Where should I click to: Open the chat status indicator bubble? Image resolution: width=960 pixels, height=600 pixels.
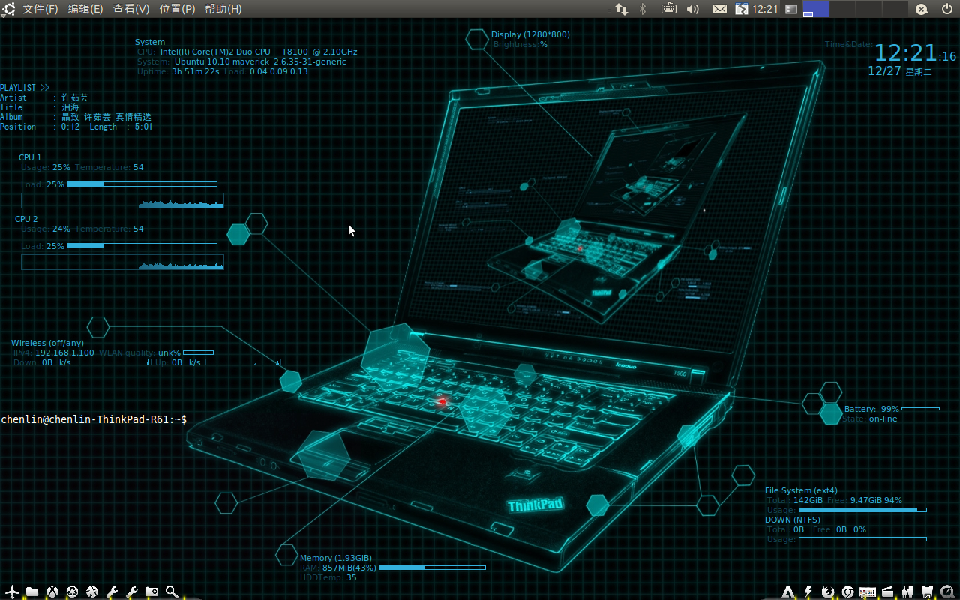(x=922, y=9)
